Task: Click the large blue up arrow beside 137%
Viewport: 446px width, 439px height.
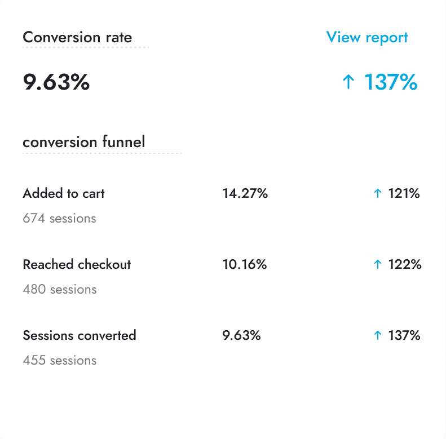Action: 348,83
